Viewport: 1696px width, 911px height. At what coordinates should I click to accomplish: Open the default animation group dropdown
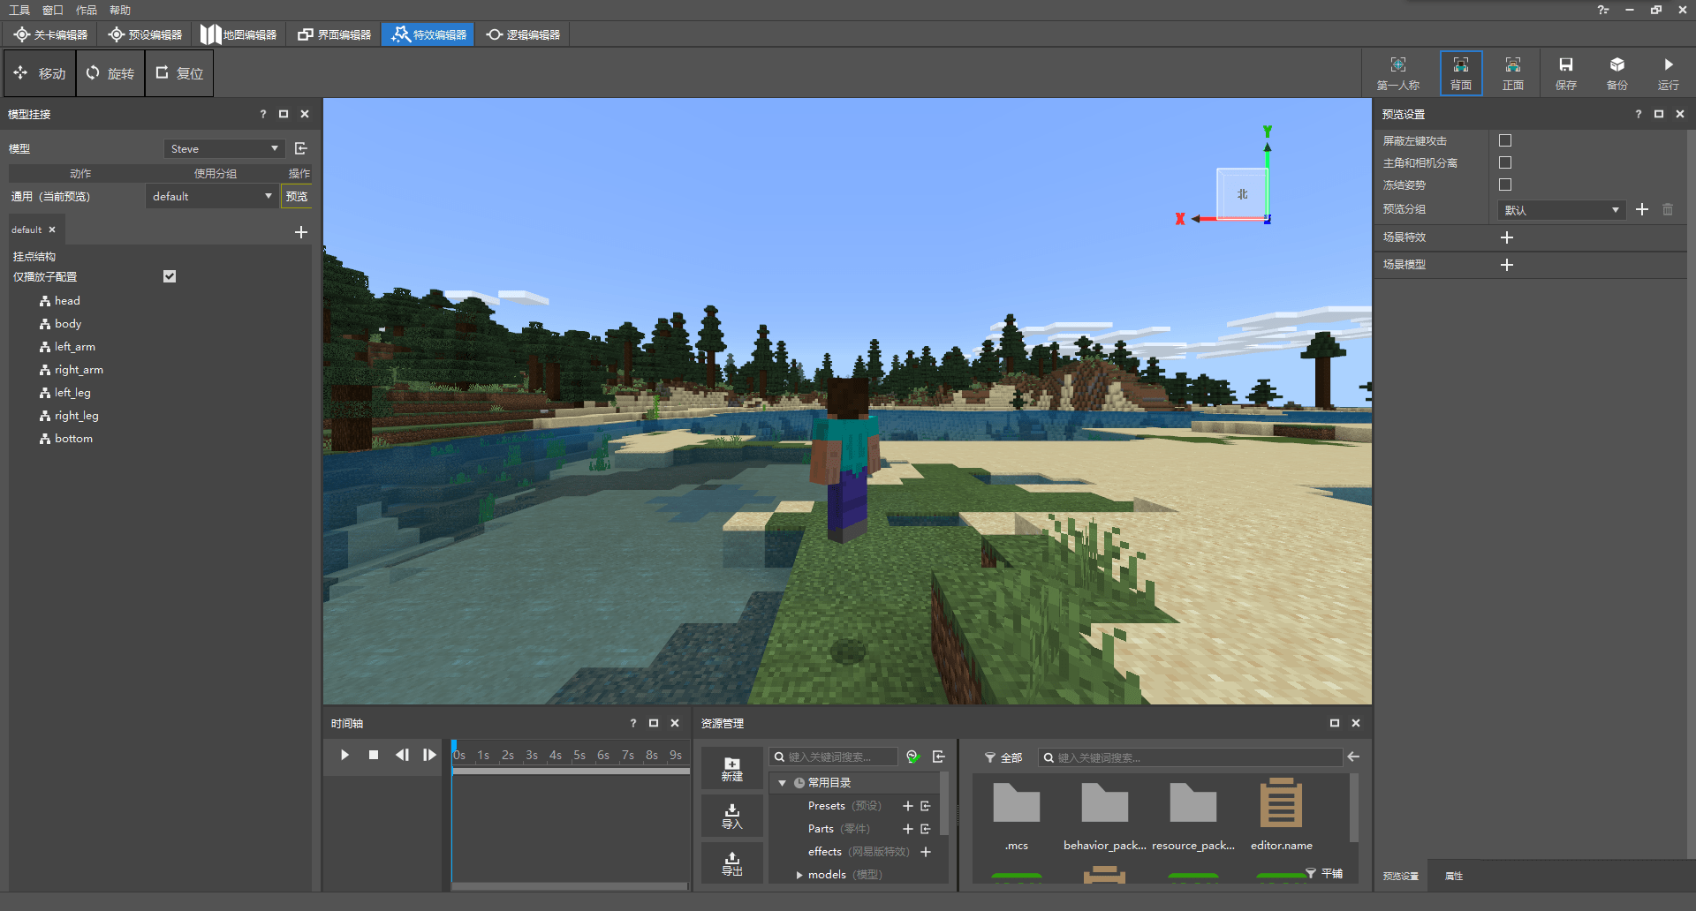pyautogui.click(x=211, y=196)
